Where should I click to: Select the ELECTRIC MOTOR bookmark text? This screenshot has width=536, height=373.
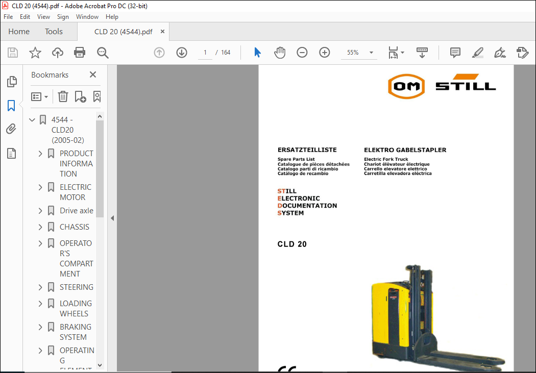76,192
